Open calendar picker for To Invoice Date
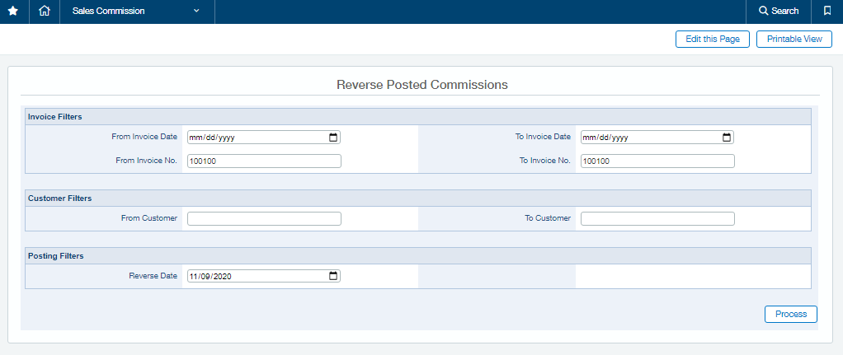This screenshot has height=355, width=843. pos(727,138)
